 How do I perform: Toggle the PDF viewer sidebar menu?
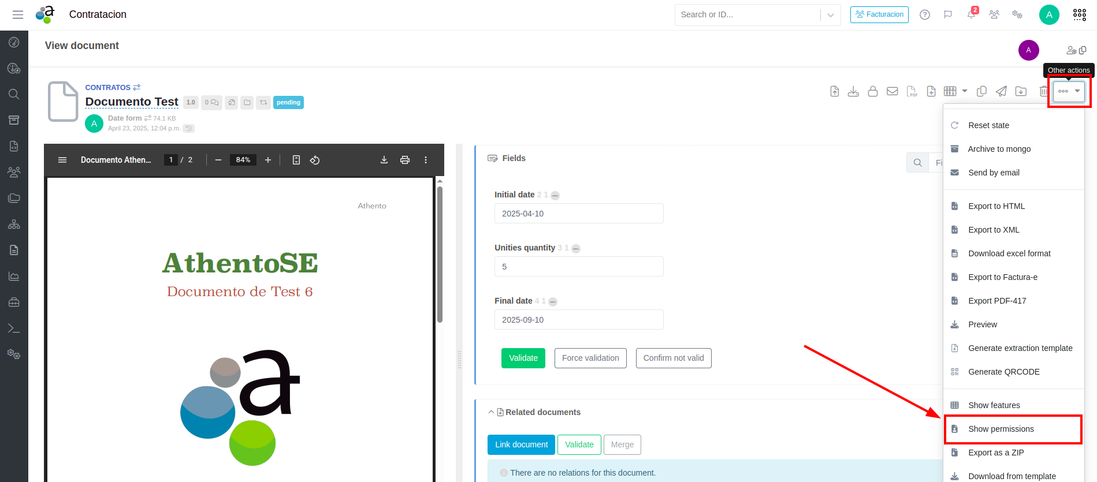[62, 160]
